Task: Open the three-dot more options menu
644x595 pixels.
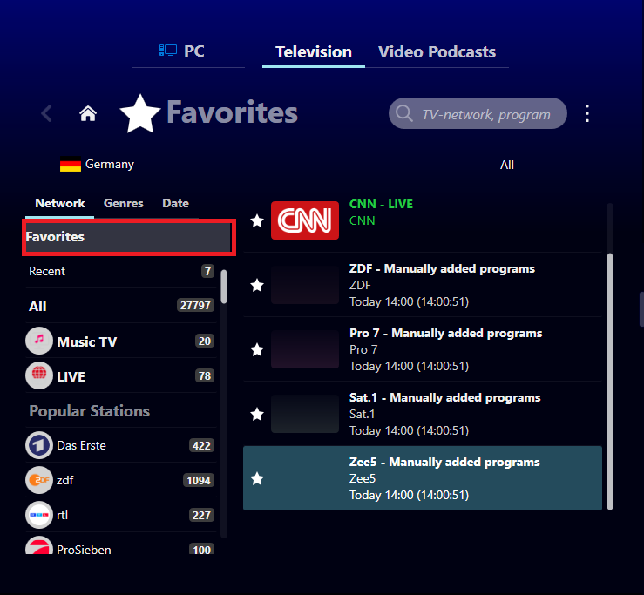Action: [586, 113]
